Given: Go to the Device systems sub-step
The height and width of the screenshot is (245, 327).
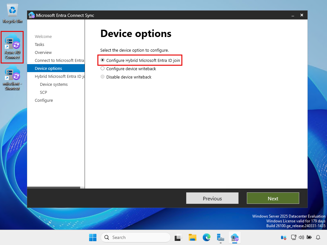Looking at the screenshot, I should [x=54, y=84].
